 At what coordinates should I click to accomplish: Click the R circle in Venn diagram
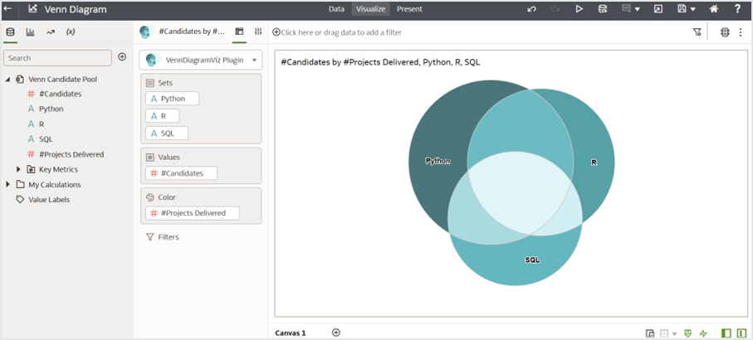[x=594, y=163]
